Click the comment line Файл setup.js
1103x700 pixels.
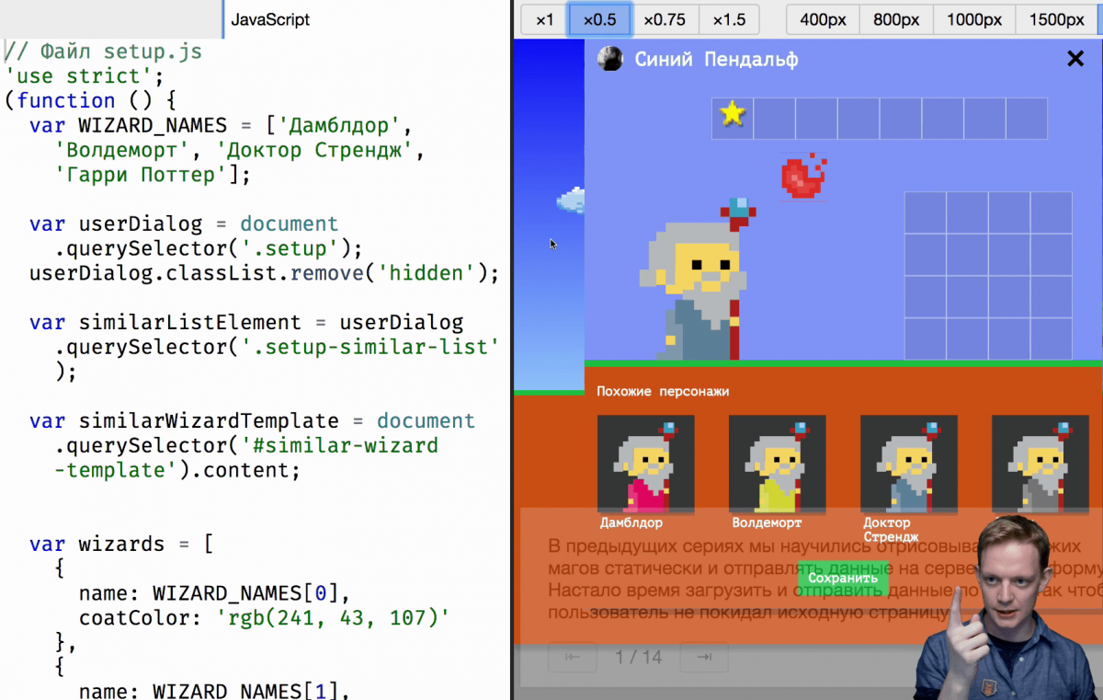tap(103, 52)
